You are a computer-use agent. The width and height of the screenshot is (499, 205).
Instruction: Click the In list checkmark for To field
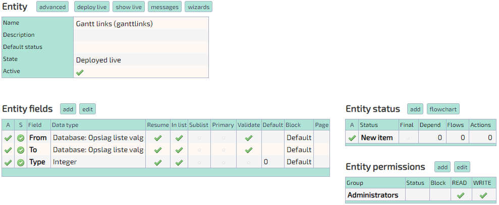tap(179, 150)
